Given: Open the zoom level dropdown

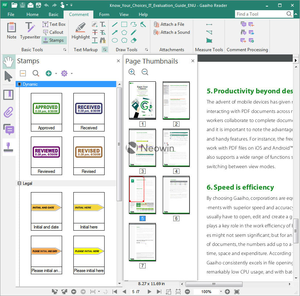Looking at the screenshot, I should [221, 292].
